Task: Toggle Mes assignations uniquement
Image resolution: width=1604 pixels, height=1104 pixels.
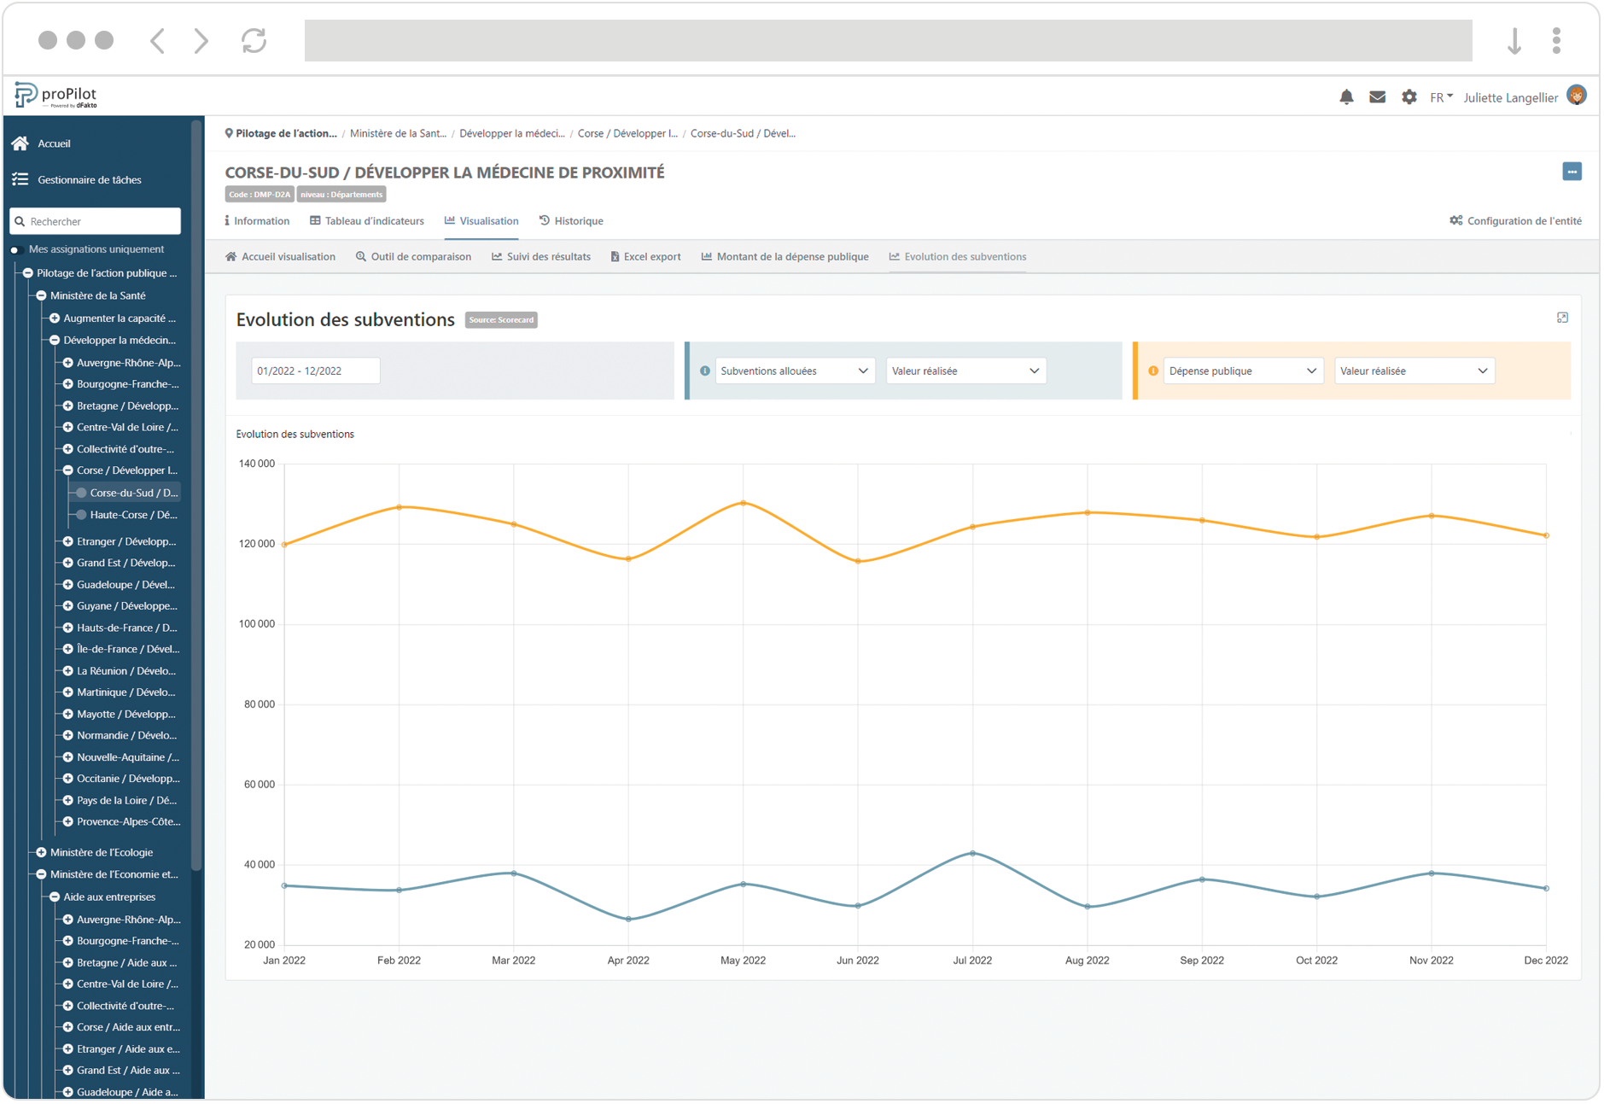Action: [15, 250]
